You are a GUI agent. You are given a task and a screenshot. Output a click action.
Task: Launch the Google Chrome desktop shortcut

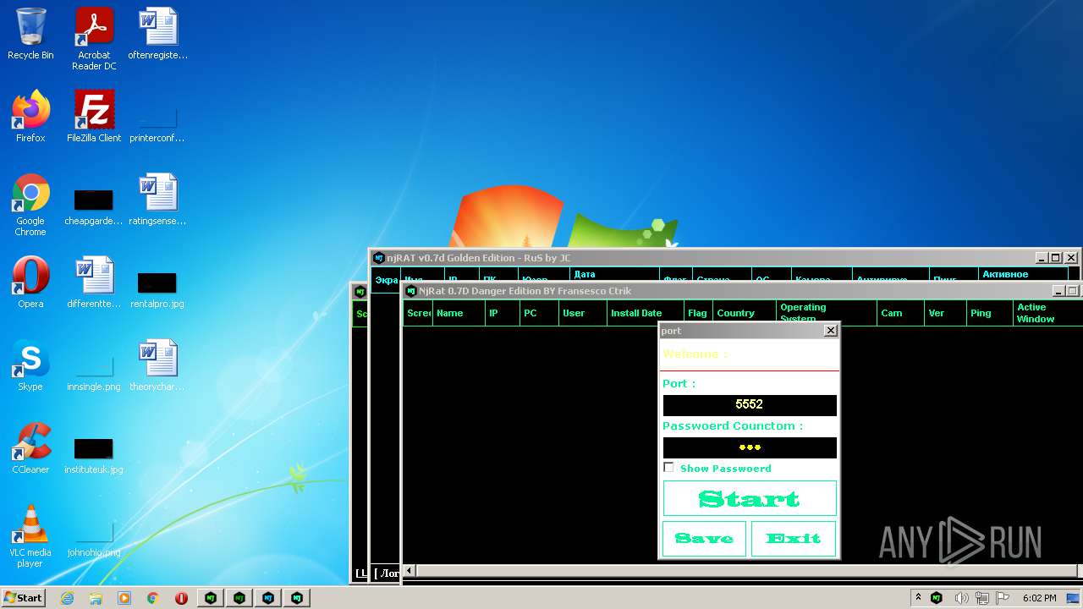[30, 205]
